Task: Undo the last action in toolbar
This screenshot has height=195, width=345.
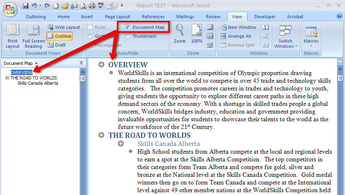Action: (x=34, y=6)
